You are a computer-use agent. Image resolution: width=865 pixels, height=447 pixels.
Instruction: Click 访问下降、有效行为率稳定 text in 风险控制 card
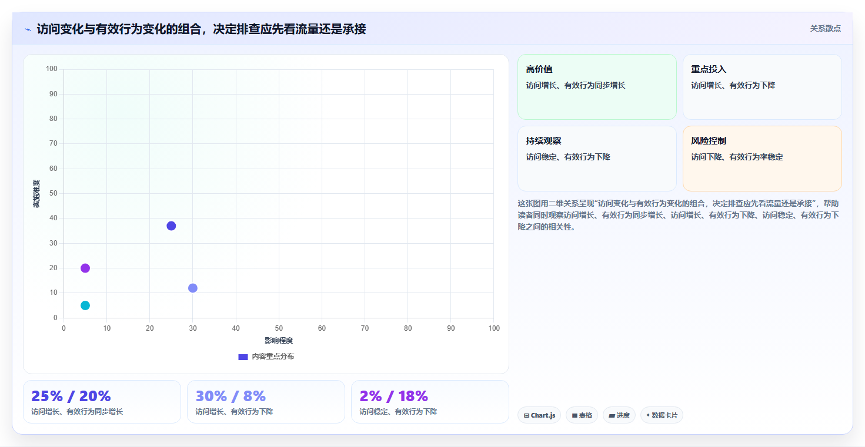pos(737,157)
